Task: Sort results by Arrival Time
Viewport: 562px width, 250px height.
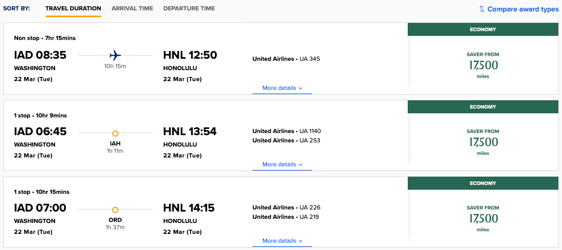Action: [x=132, y=9]
